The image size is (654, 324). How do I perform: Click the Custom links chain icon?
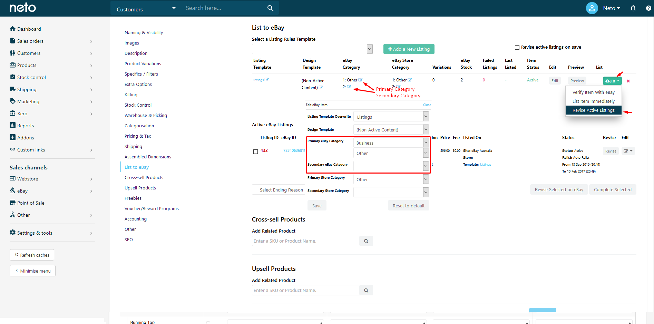[13, 149]
